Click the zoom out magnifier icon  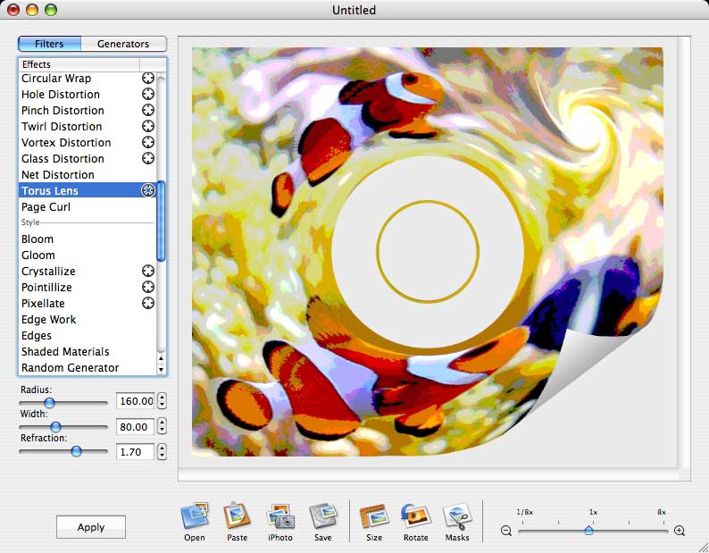coord(506,531)
